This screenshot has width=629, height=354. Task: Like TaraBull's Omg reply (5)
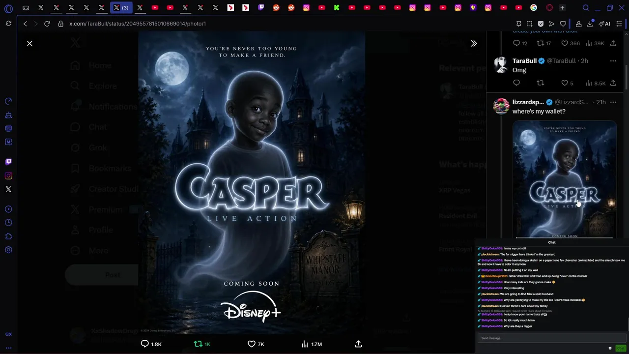[x=568, y=83]
